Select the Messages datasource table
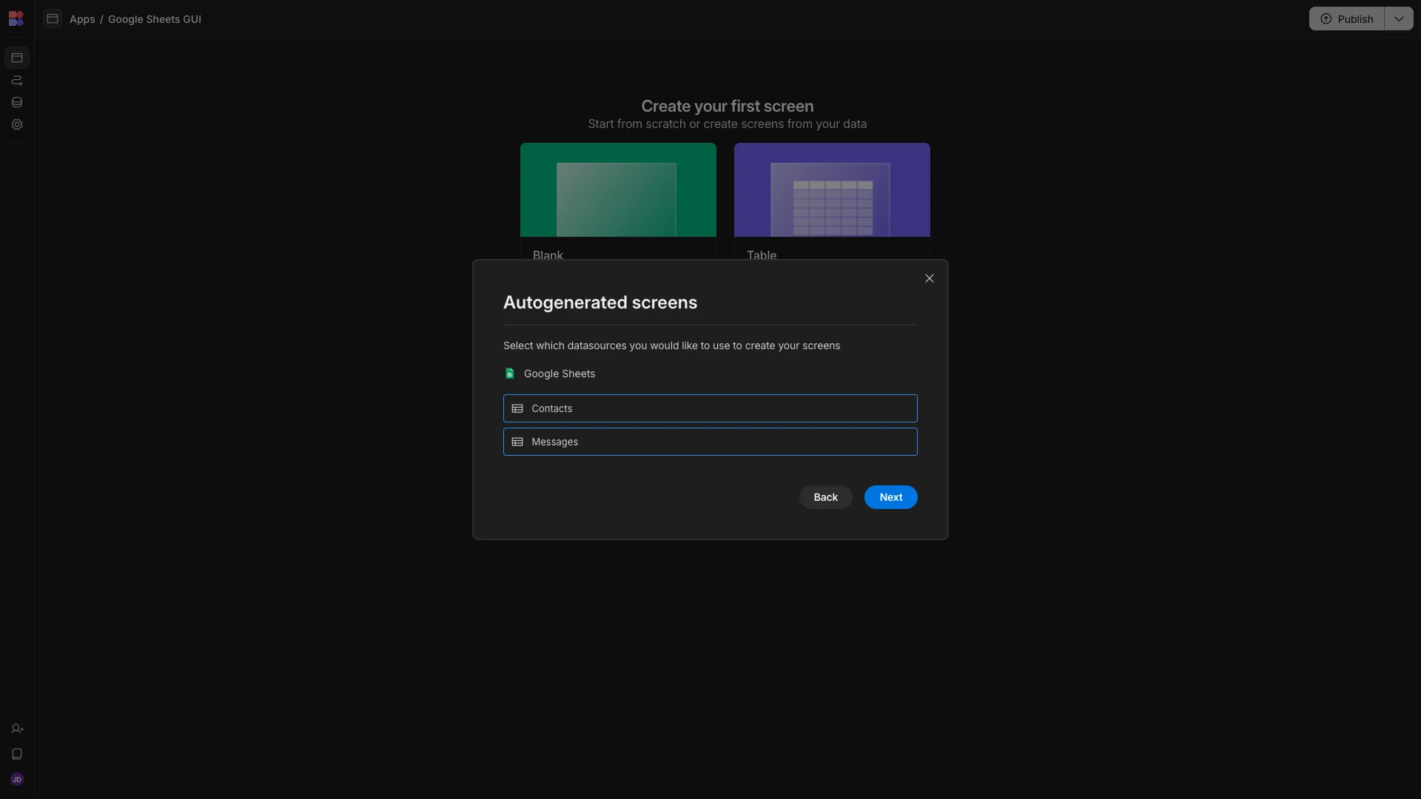The image size is (1421, 799). coord(710,442)
